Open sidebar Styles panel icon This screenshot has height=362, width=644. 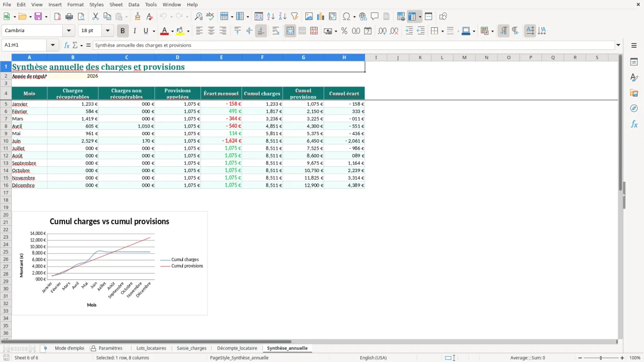coord(634,77)
